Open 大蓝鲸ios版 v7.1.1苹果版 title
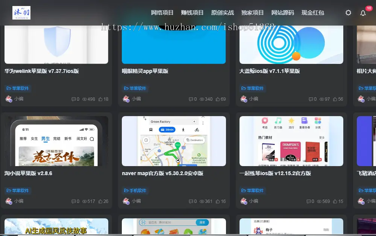The image size is (376, 236). pyautogui.click(x=270, y=71)
